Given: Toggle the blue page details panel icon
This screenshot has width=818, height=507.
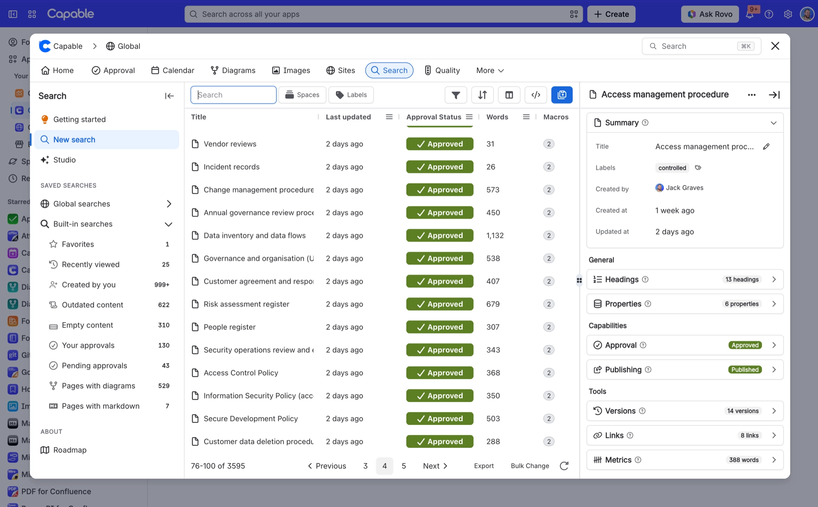Looking at the screenshot, I should click(562, 95).
